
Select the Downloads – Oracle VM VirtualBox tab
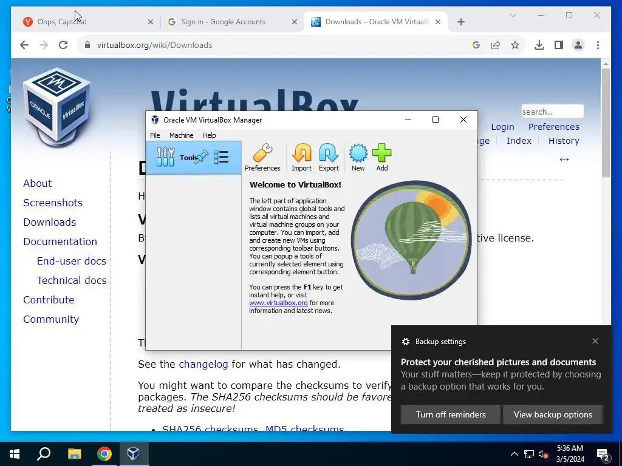[x=375, y=22]
